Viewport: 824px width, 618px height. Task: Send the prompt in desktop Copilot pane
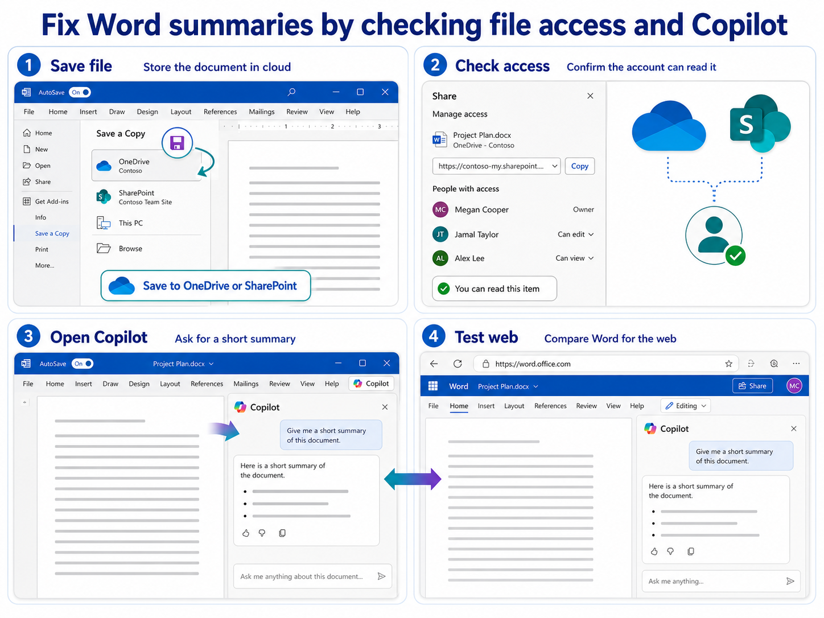coord(381,576)
